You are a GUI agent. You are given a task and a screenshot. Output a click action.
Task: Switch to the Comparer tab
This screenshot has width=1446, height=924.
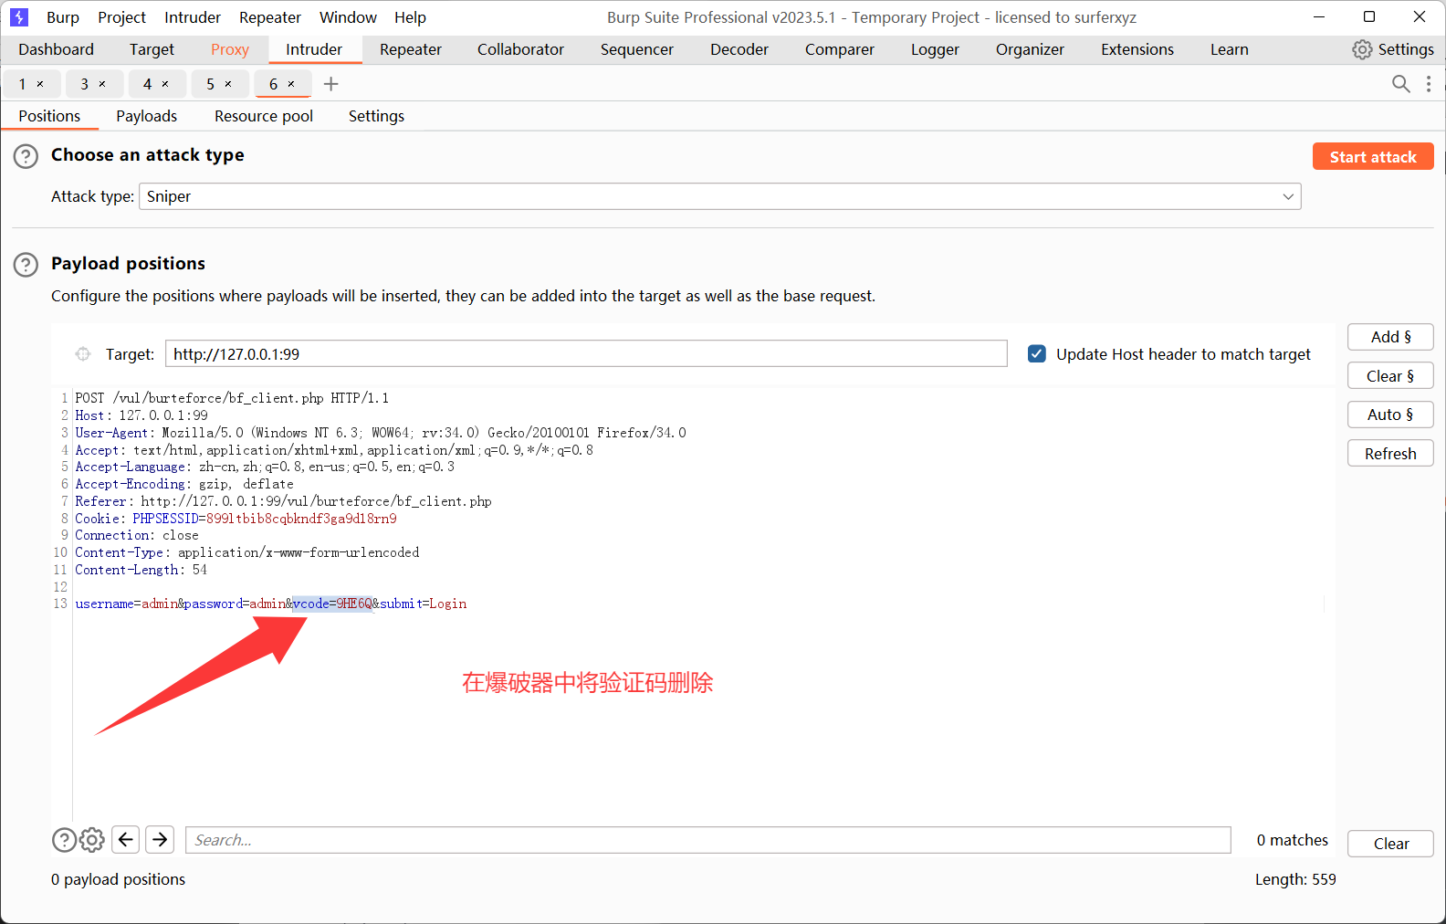coord(840,49)
